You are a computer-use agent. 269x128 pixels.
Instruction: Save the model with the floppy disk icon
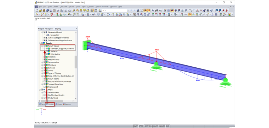[51, 11]
